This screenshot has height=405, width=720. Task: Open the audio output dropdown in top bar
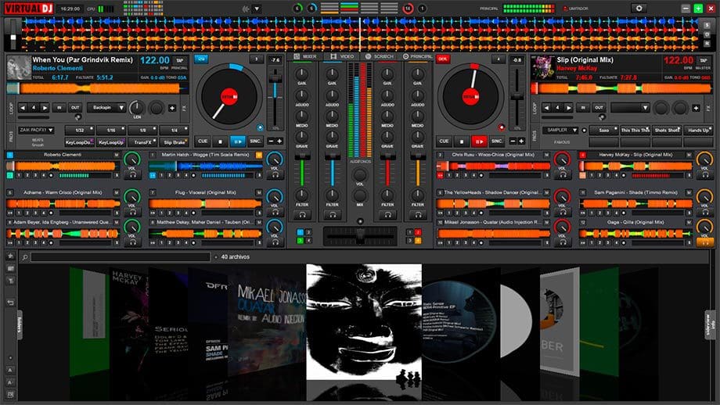[257, 9]
